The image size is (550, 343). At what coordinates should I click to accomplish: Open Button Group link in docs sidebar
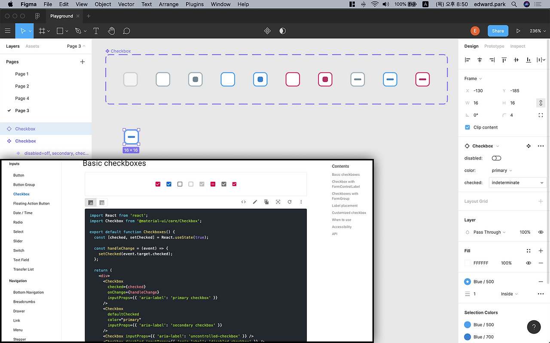(24, 185)
